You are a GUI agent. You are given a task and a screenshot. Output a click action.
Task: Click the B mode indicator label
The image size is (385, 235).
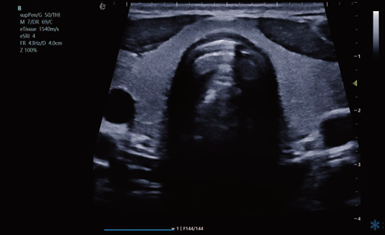coord(19,8)
